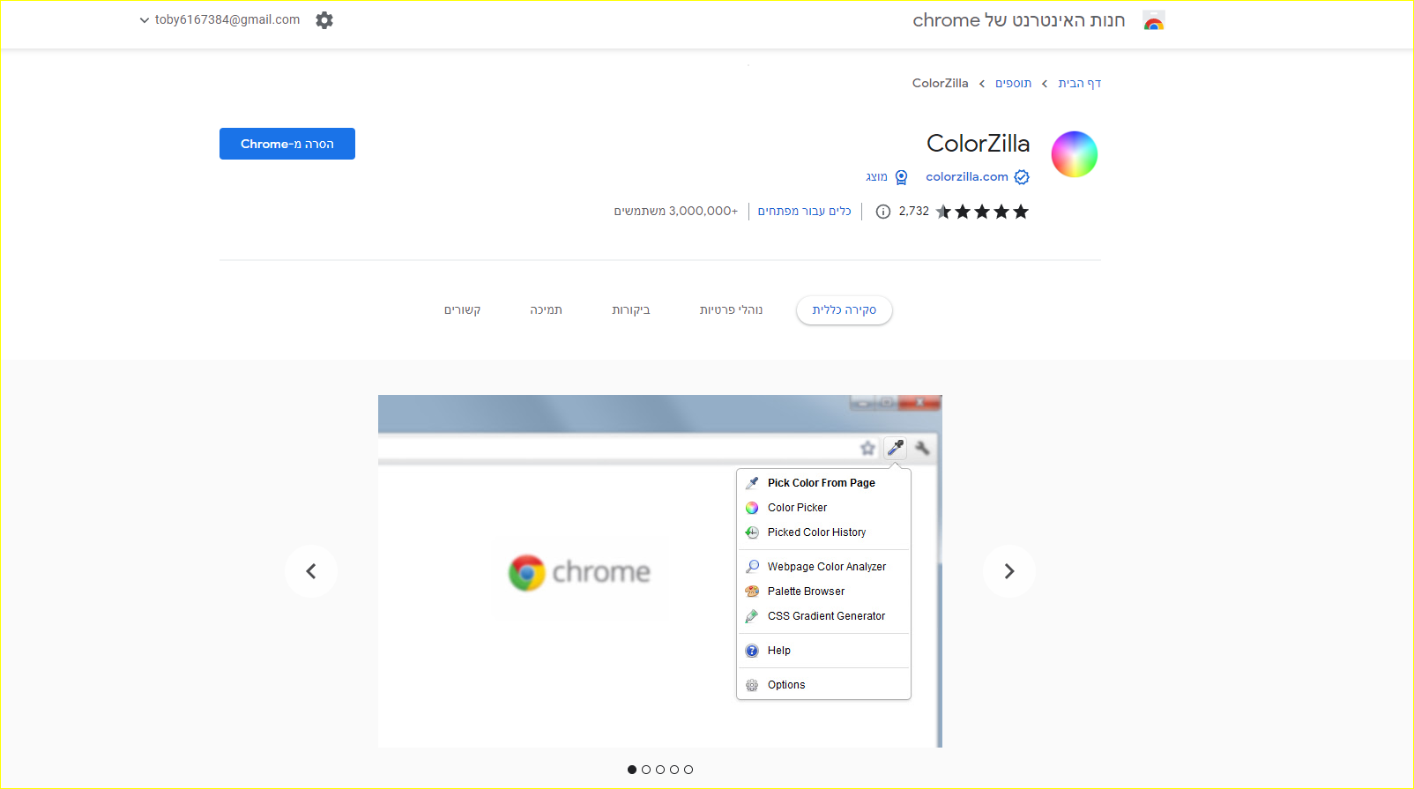Select the fifth carousel dot
The image size is (1414, 789).
point(688,770)
